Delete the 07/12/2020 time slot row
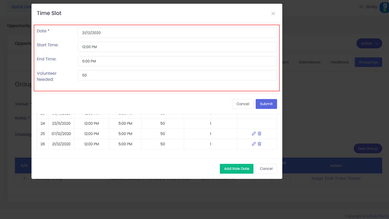 tap(259, 134)
